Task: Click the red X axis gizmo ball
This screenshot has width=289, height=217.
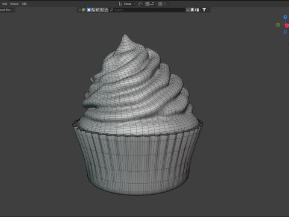Action: pyautogui.click(x=287, y=25)
